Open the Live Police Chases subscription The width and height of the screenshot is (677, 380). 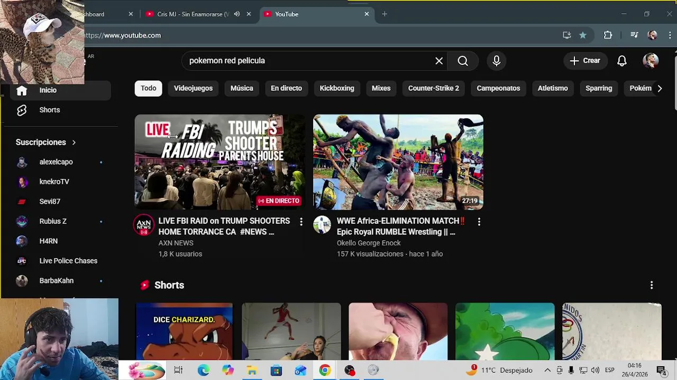pyautogui.click(x=61, y=261)
